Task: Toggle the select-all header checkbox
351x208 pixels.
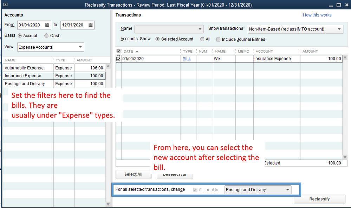Action: [x=118, y=51]
